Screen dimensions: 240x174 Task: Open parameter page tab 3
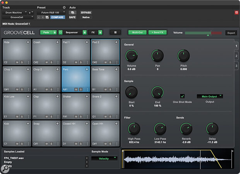[x=237, y=66]
